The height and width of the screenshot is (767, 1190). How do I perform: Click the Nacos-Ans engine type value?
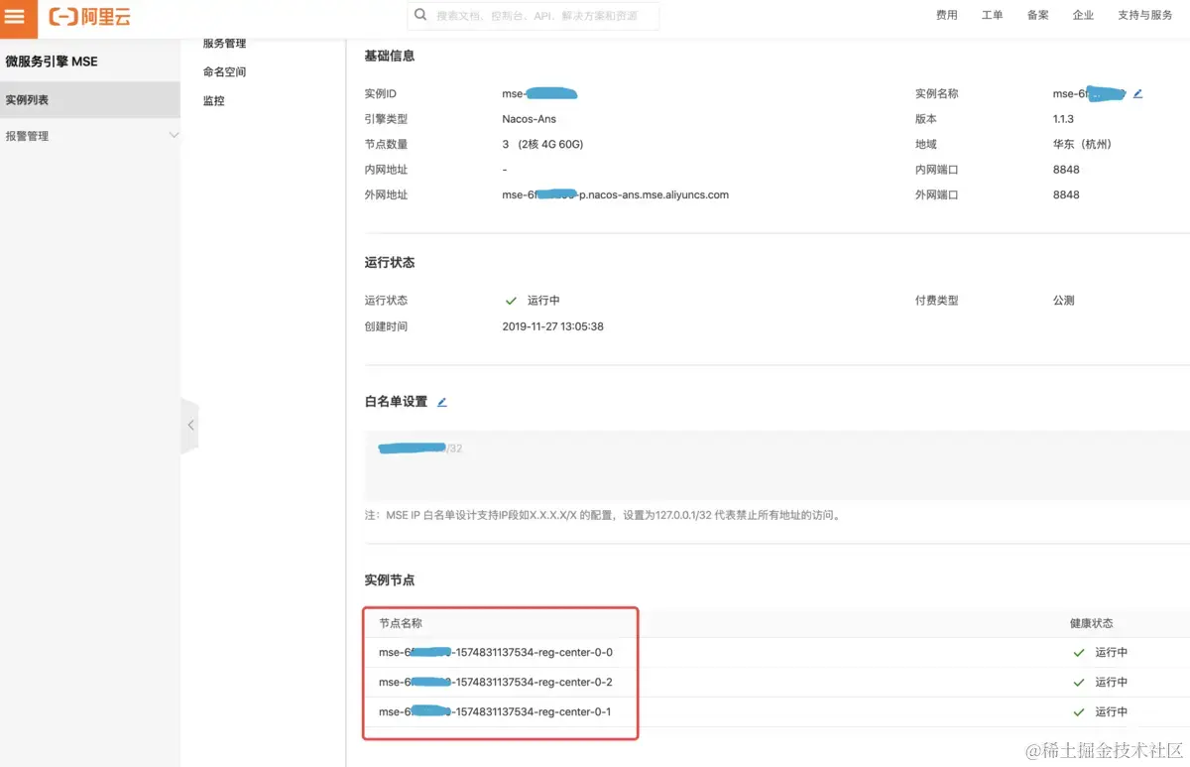click(530, 119)
